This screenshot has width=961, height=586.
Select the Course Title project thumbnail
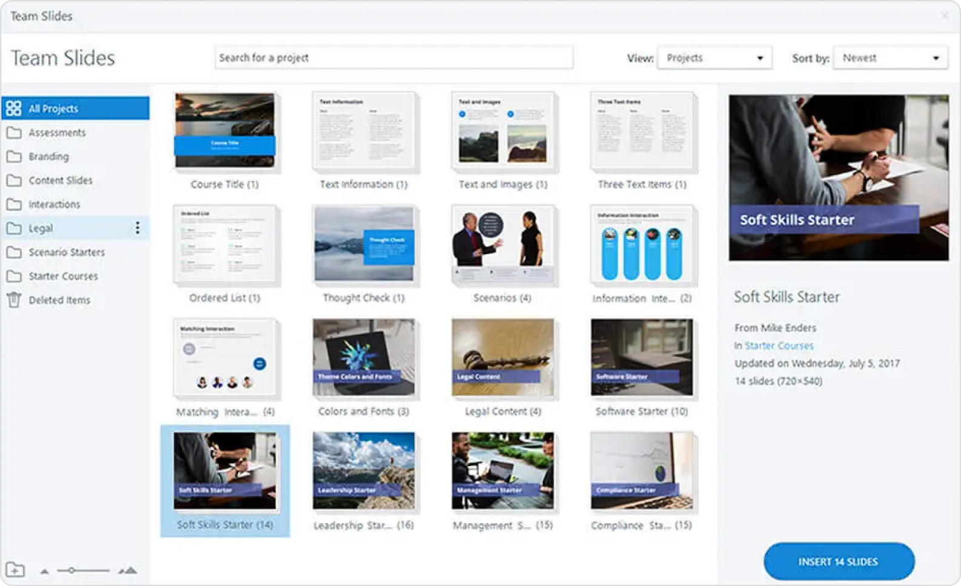(x=225, y=130)
